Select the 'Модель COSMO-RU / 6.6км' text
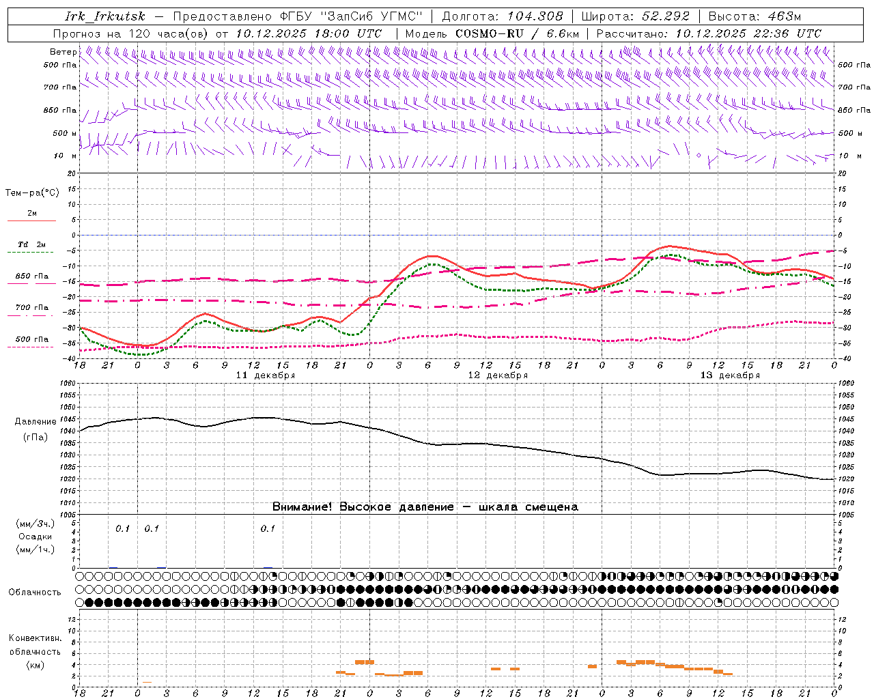 click(492, 33)
